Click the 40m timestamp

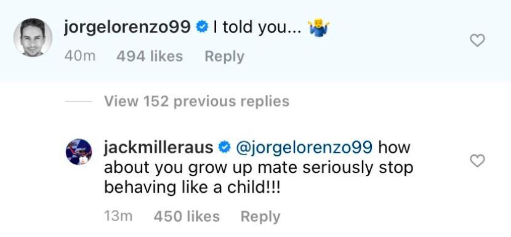tap(80, 57)
